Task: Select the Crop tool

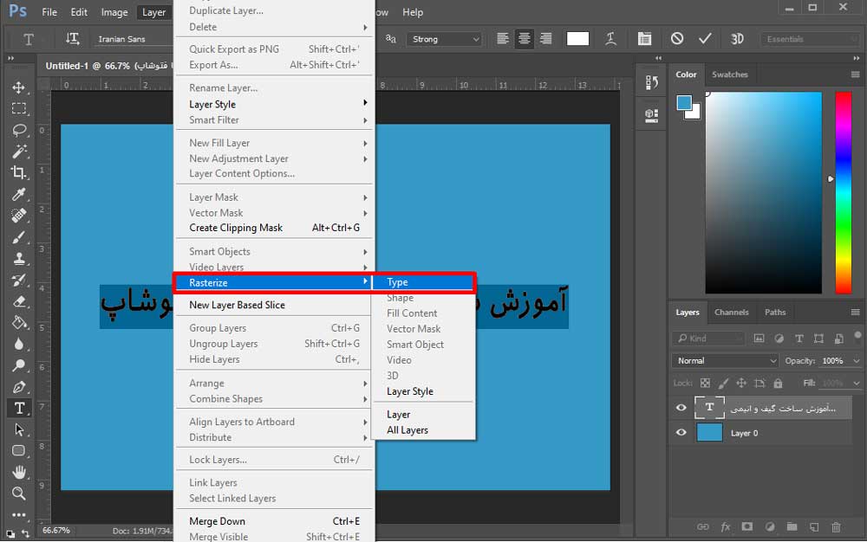Action: [19, 173]
